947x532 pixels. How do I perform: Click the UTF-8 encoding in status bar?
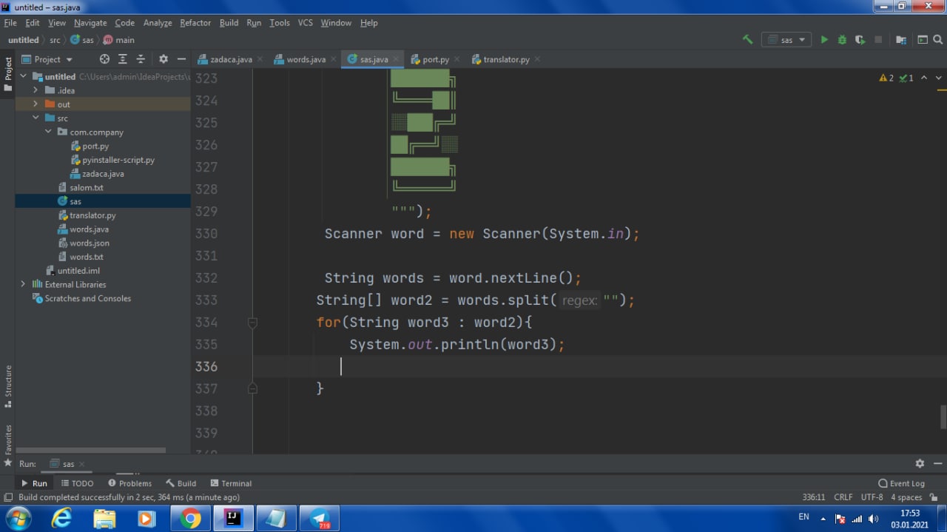click(872, 497)
